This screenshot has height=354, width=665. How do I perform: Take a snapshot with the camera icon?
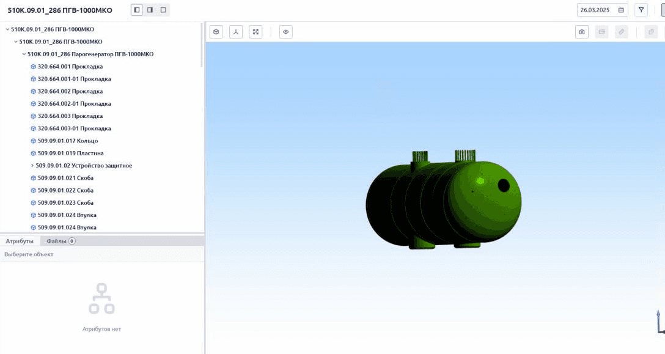pyautogui.click(x=582, y=32)
